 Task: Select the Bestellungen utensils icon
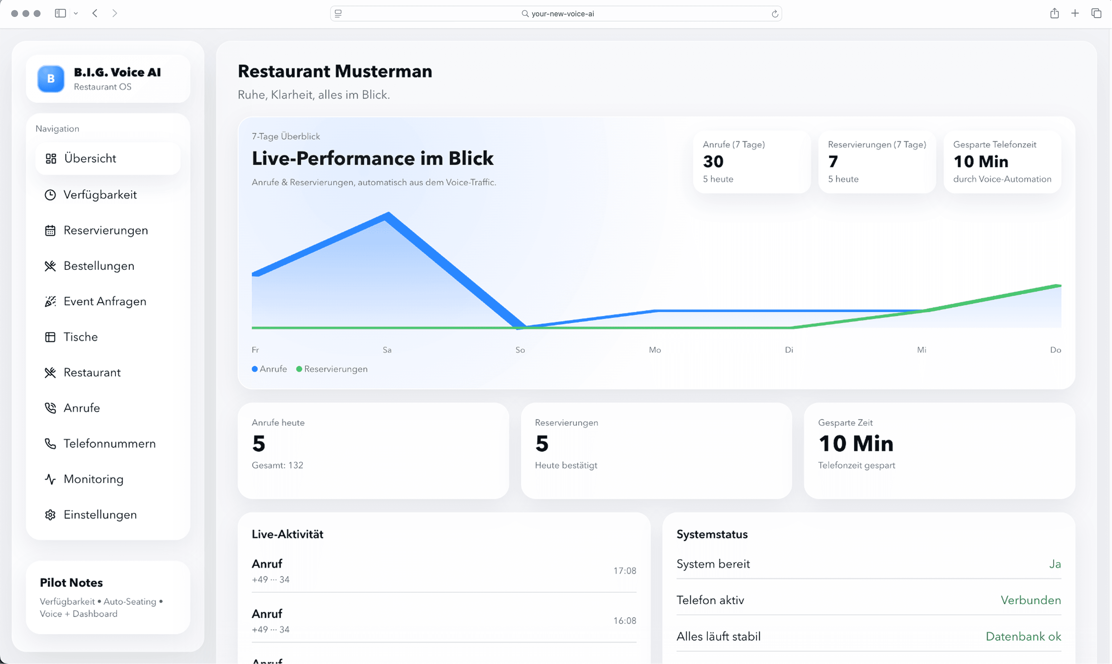51,265
